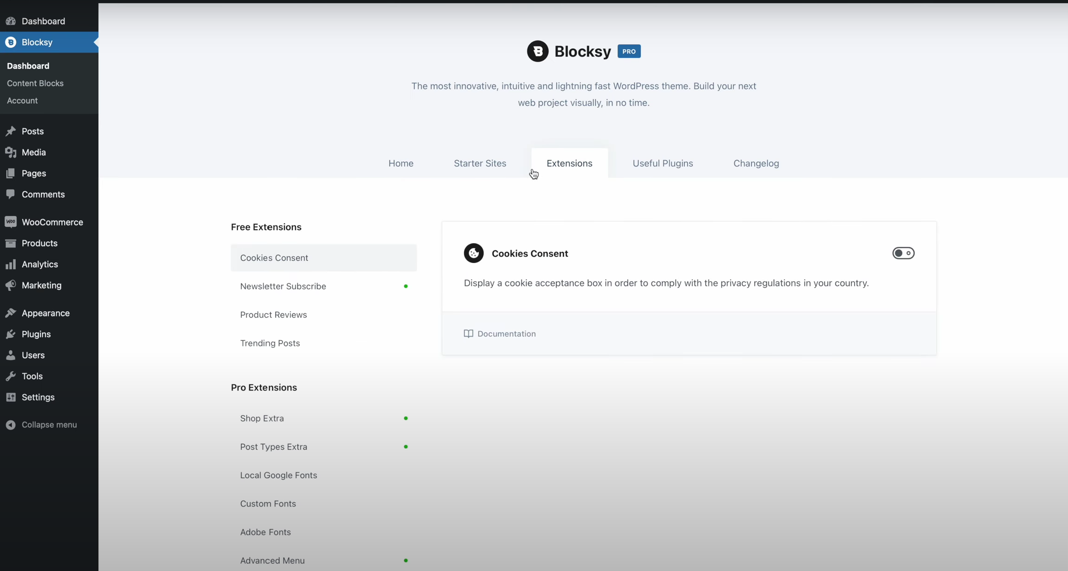Select the Newsletter Subscribe extension
This screenshot has width=1068, height=571.
[283, 286]
